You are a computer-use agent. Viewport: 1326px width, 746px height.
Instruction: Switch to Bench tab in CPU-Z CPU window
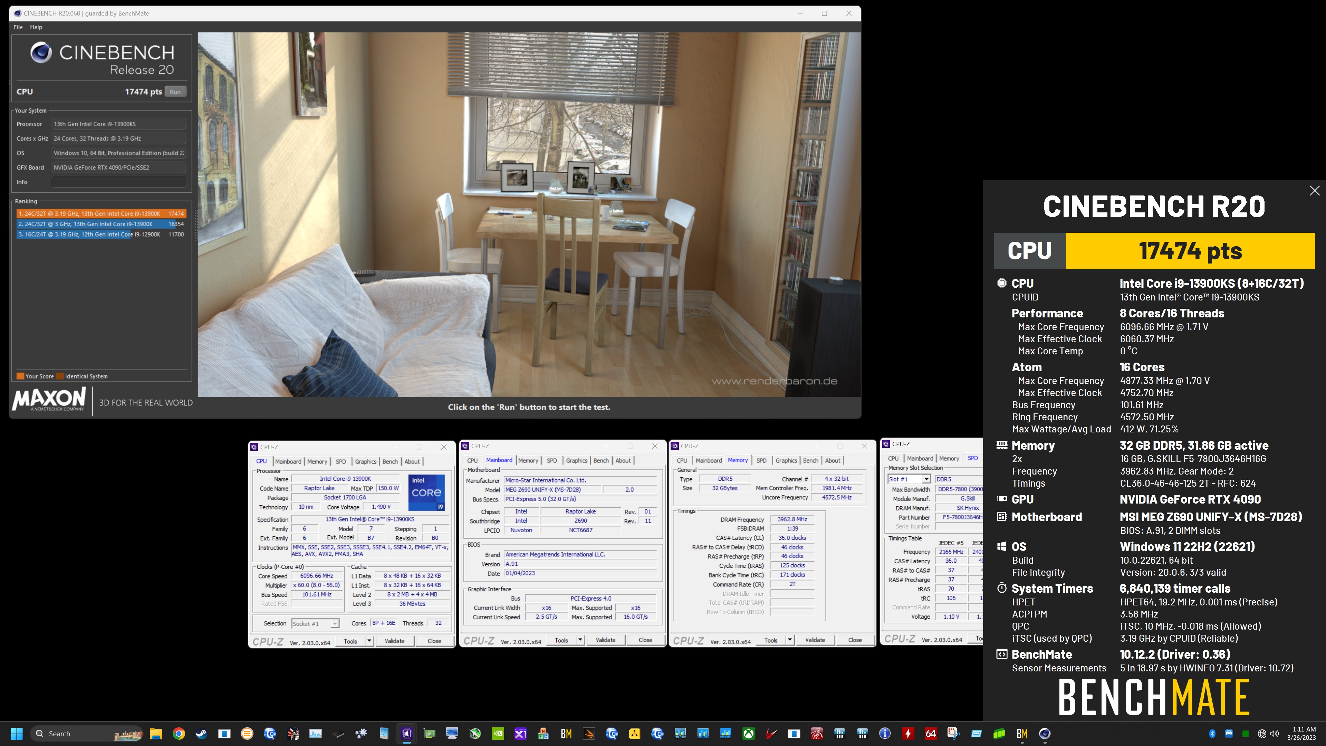click(390, 461)
